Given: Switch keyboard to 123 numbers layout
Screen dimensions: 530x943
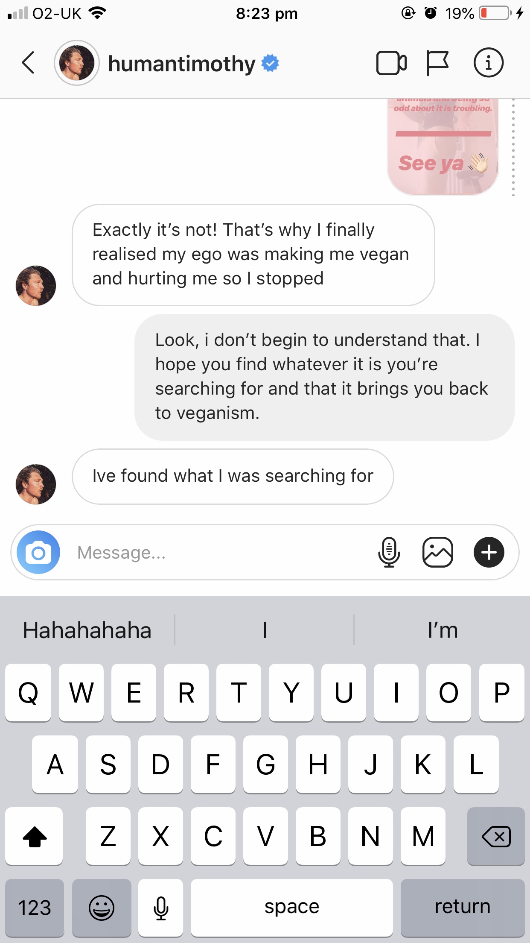Looking at the screenshot, I should tap(35, 908).
